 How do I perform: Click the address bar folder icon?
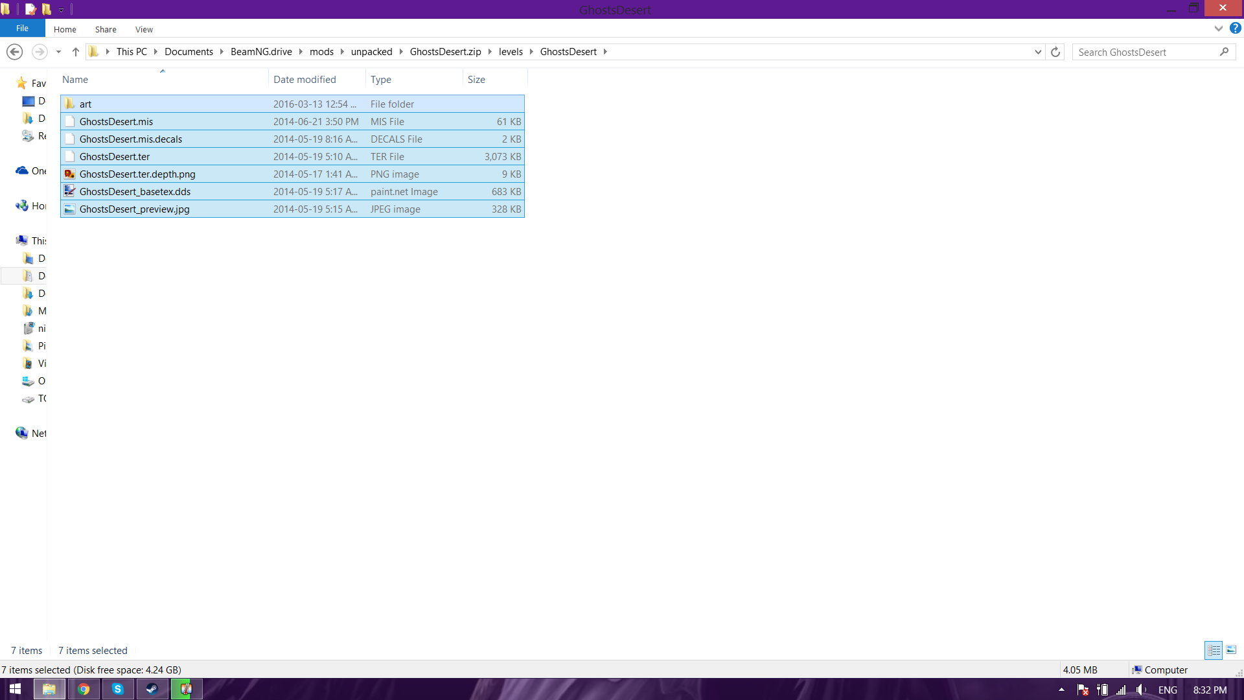[x=94, y=52]
